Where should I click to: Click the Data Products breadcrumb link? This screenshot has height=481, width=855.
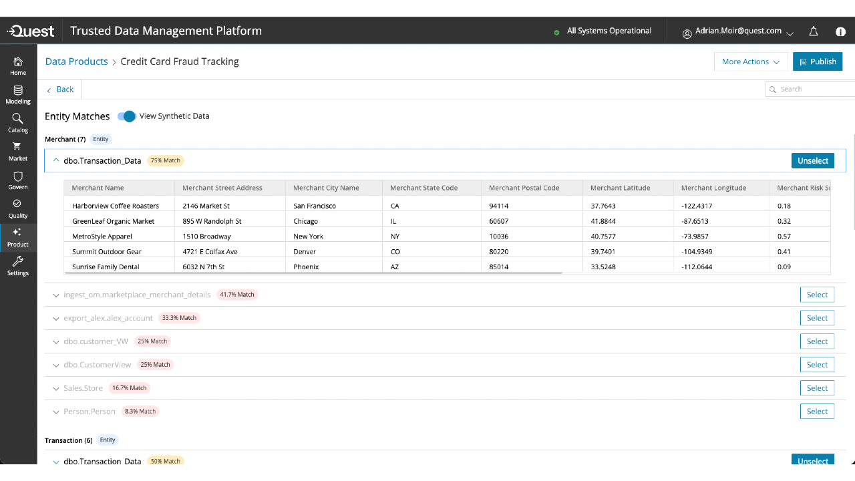[x=76, y=61]
